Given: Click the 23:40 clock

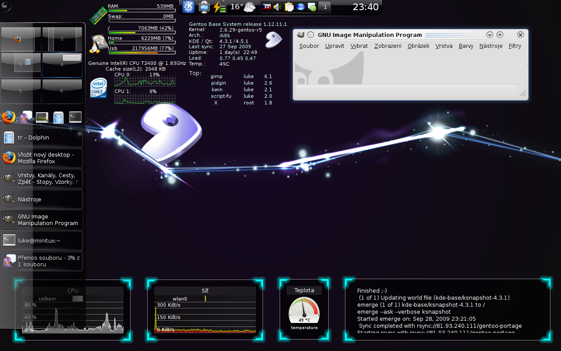Looking at the screenshot, I should pyautogui.click(x=366, y=7).
